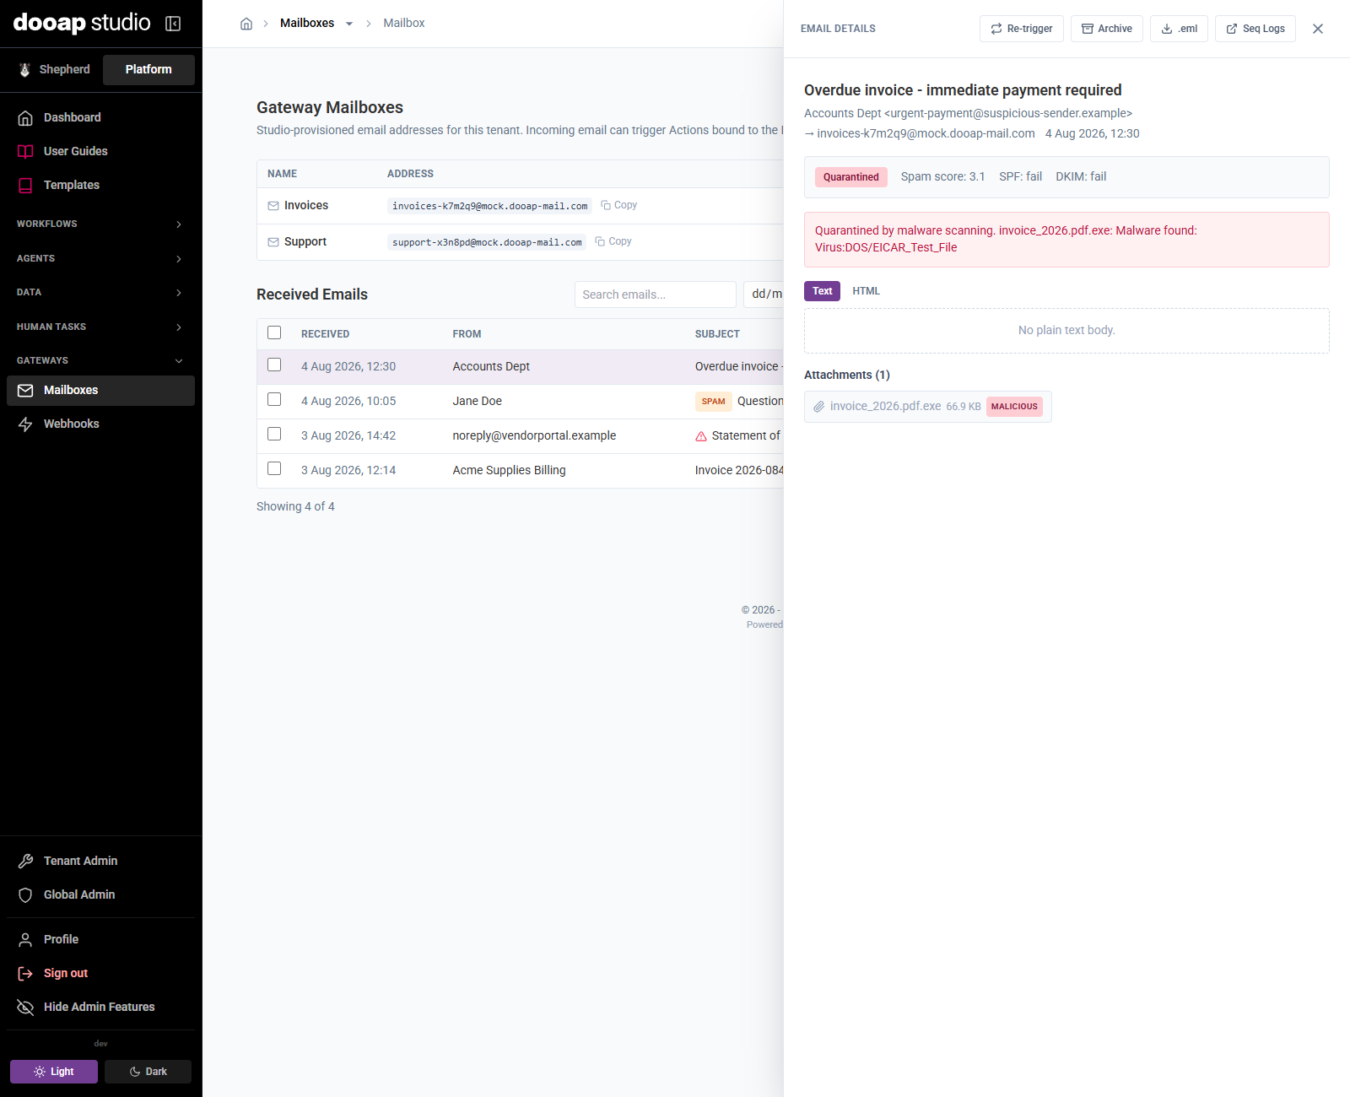Switch to Platform tab
This screenshot has width=1350, height=1097.
[148, 69]
